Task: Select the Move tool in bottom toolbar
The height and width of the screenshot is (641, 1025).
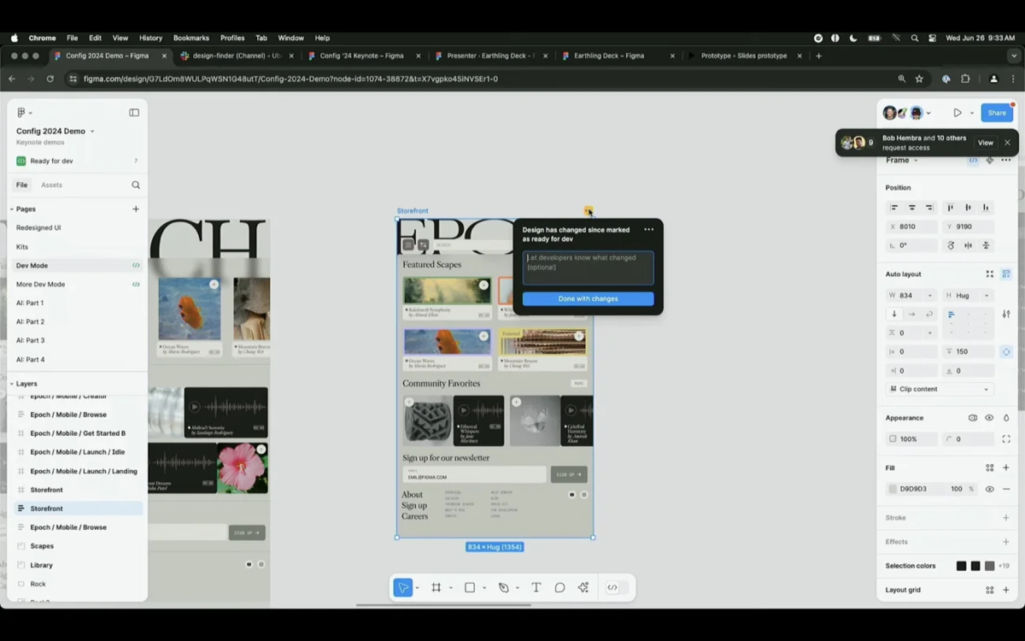Action: point(402,587)
